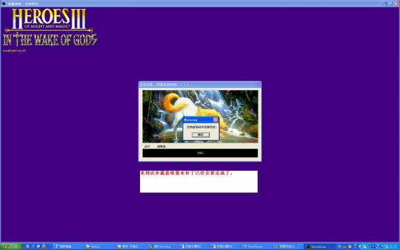
Task: Click the unicorn waterfall picture in the installer
Action: pos(200,116)
